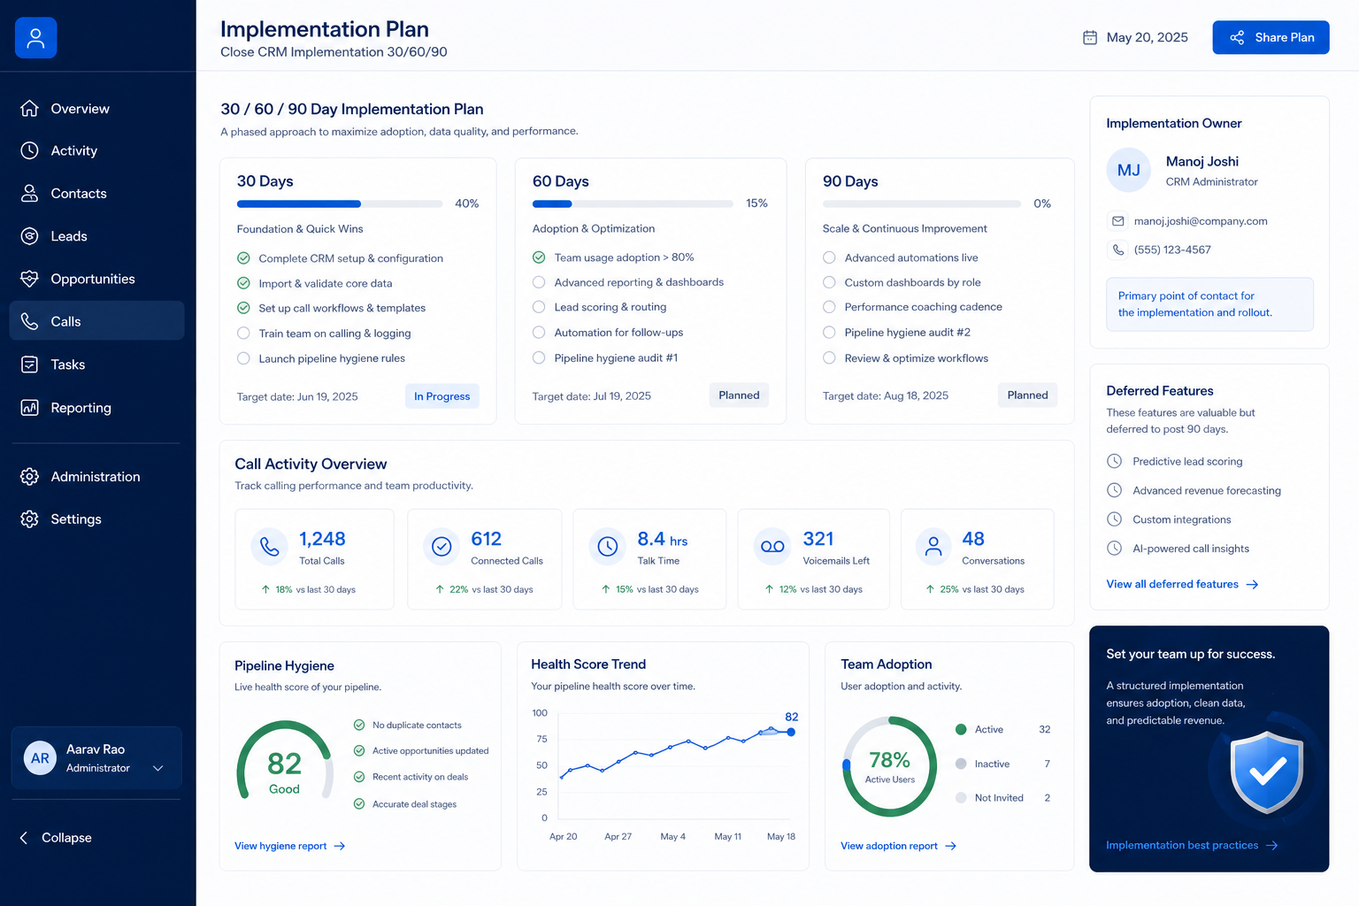
Task: Click the Tasks checklist icon
Action: click(x=29, y=365)
